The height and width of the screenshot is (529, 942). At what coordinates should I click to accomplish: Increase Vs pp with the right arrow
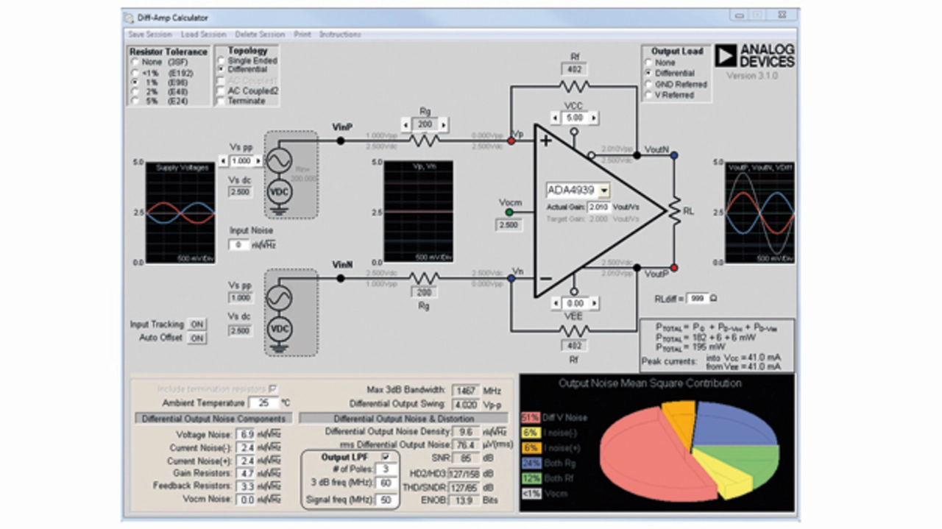click(258, 160)
